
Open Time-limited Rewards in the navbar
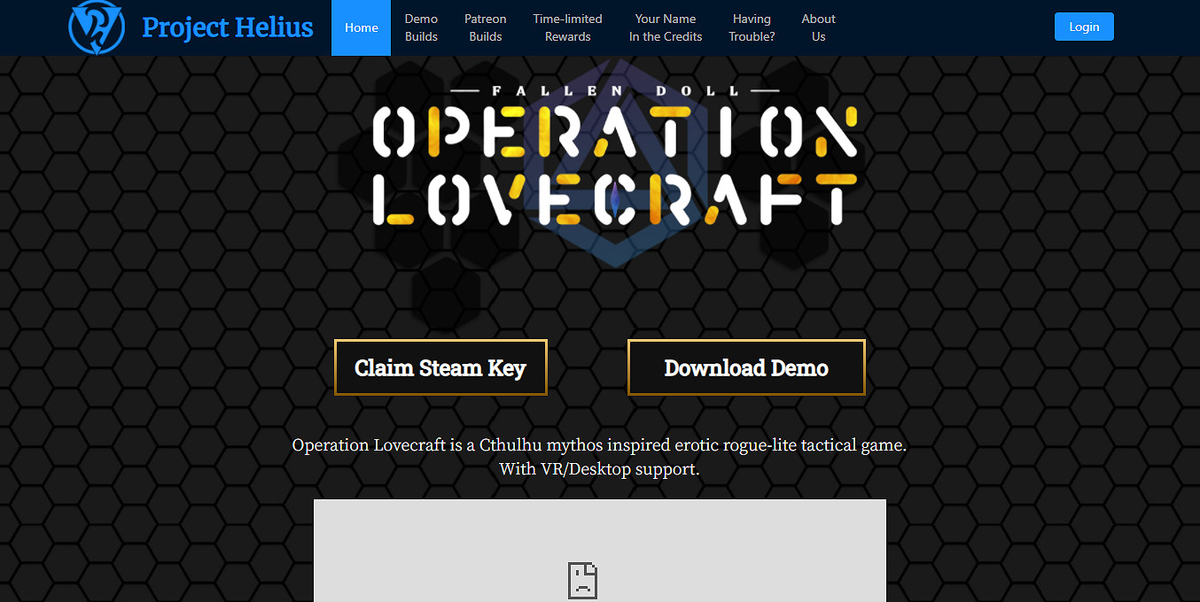pos(567,27)
